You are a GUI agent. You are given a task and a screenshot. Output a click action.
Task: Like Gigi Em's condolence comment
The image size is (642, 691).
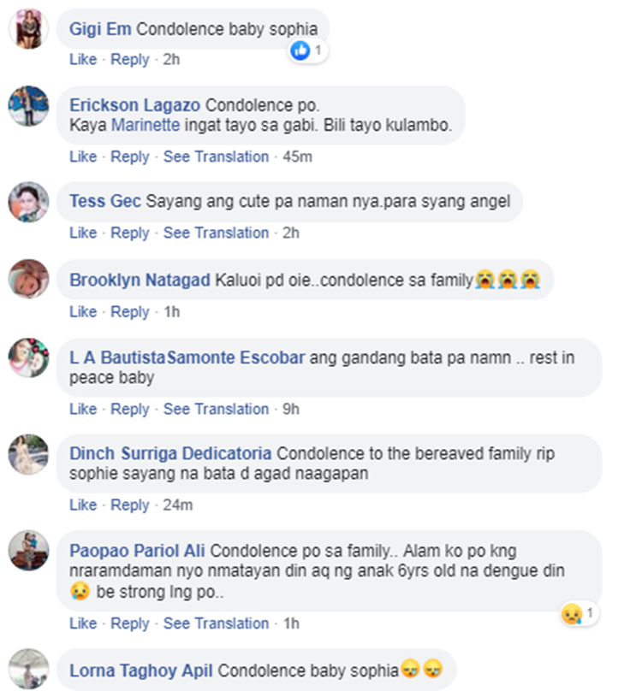[x=83, y=59]
